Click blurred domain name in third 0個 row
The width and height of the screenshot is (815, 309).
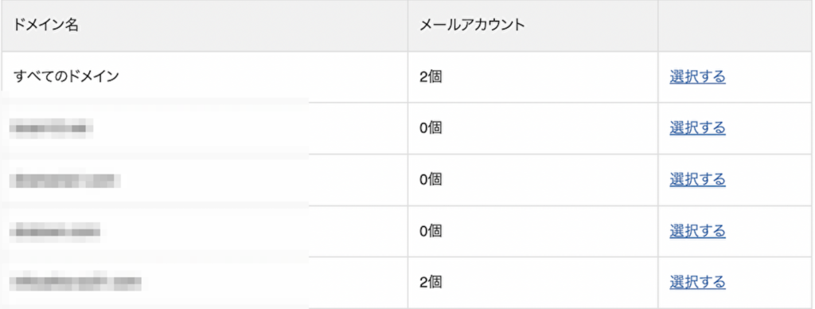click(55, 231)
